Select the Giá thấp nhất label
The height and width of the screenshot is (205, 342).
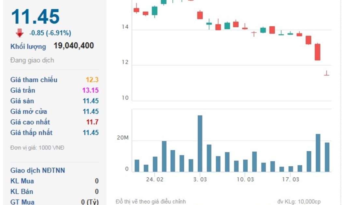pyautogui.click(x=31, y=133)
